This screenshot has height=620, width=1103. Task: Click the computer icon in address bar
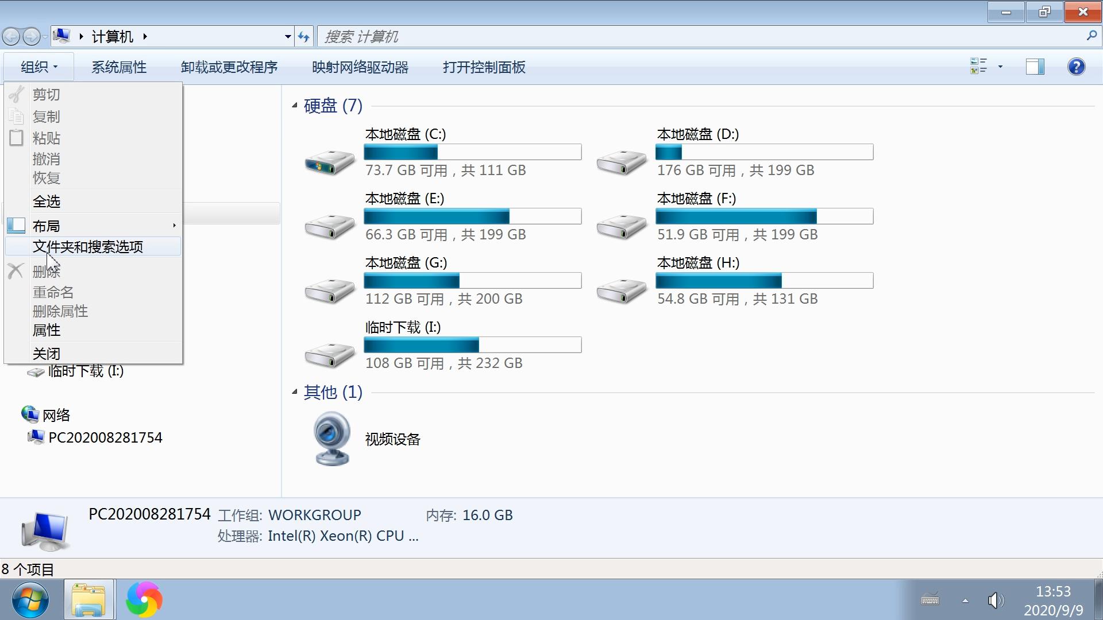point(61,36)
